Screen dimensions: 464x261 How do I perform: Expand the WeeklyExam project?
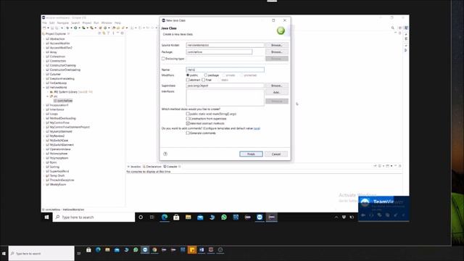click(x=43, y=184)
